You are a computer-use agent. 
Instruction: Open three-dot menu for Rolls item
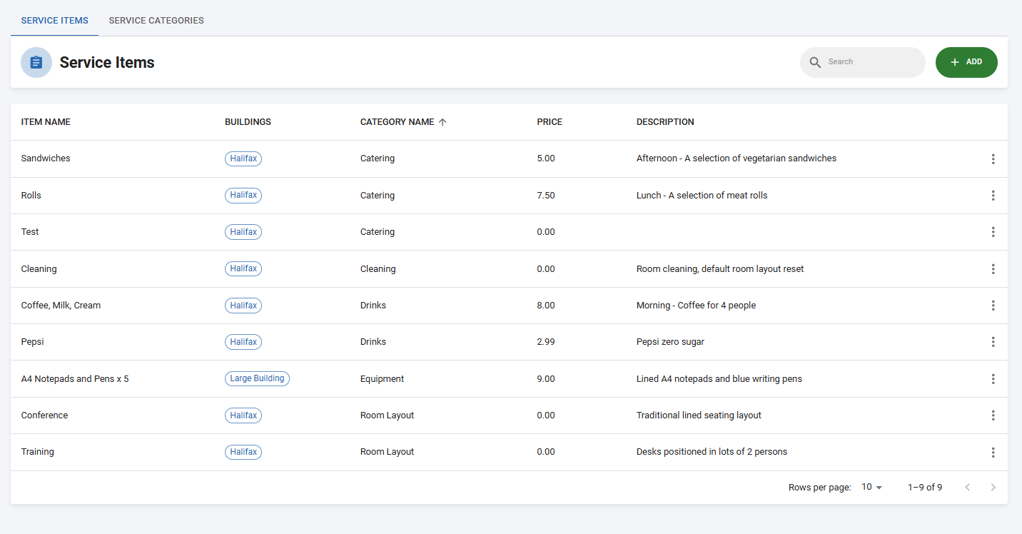993,196
